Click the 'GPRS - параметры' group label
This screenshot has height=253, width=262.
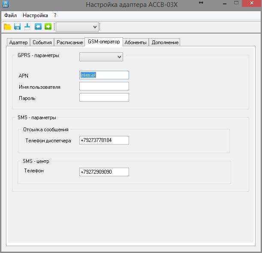(x=38, y=55)
